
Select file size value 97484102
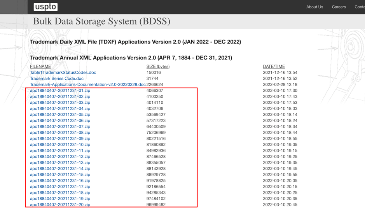tap(156, 199)
